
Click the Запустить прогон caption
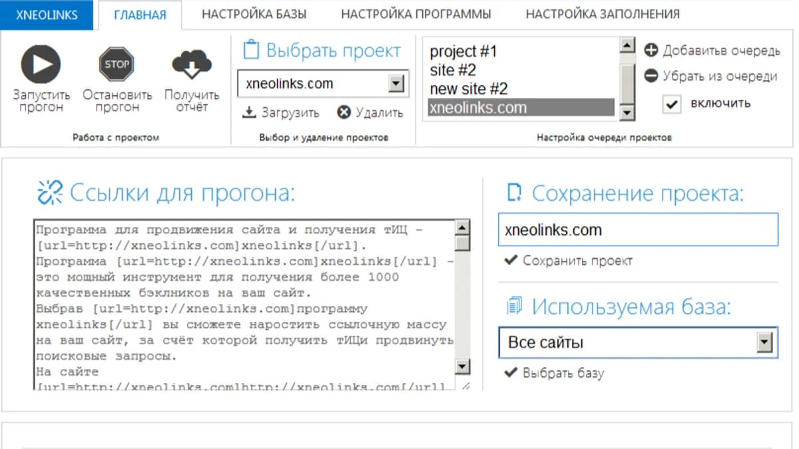41,101
